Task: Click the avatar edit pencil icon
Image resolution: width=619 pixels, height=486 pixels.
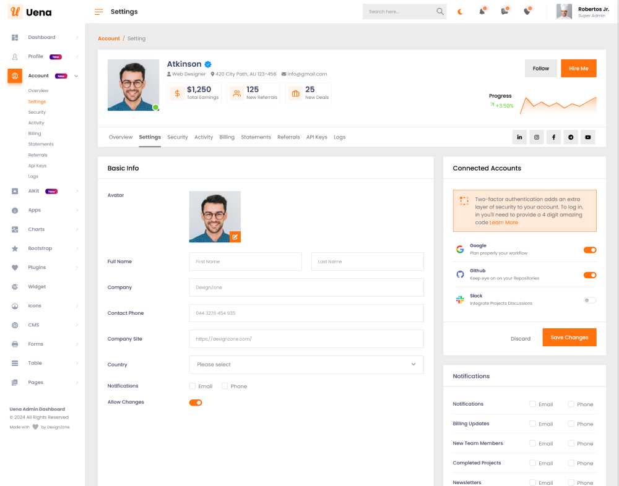Action: pyautogui.click(x=235, y=237)
